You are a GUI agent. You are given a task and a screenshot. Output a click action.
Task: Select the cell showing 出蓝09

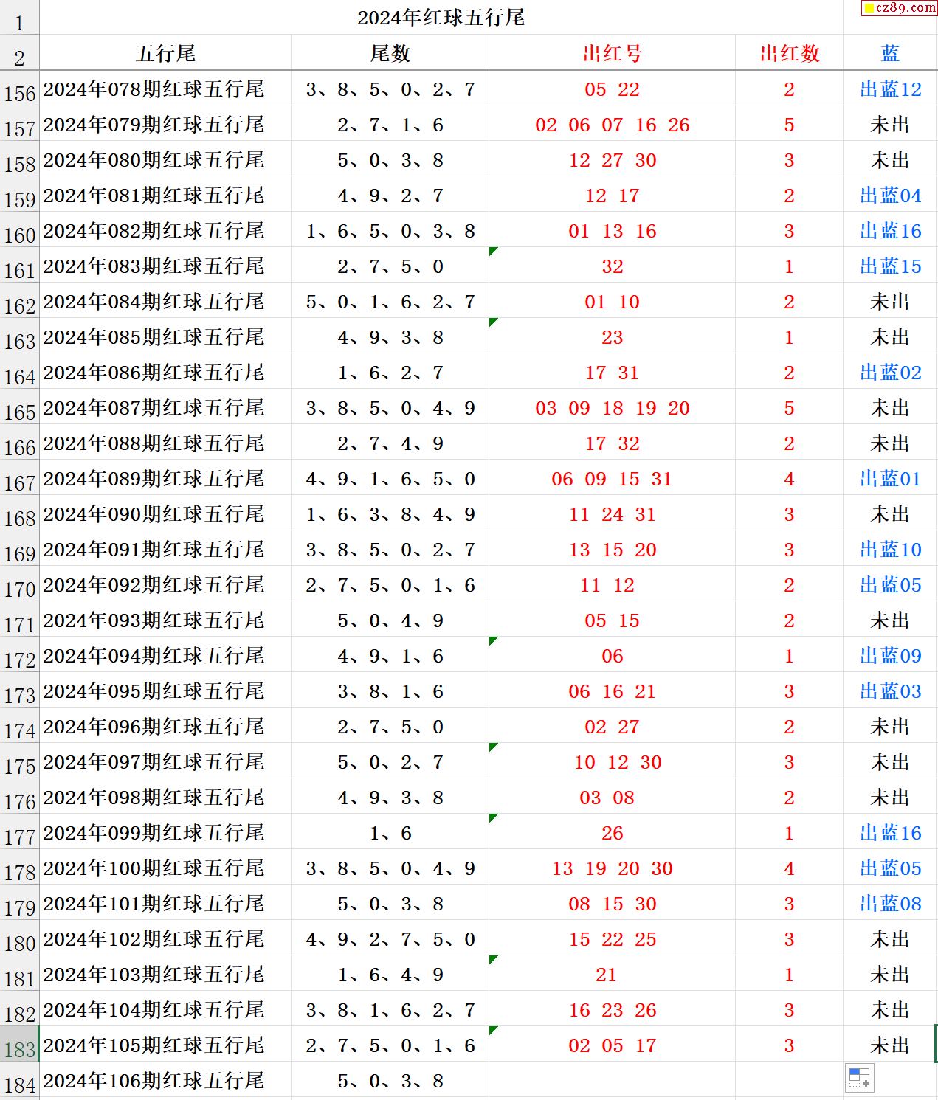click(x=890, y=656)
